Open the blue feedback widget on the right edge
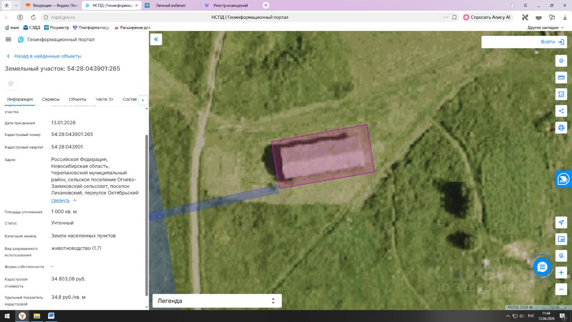Screen dimensions: 572x322 [564, 179]
